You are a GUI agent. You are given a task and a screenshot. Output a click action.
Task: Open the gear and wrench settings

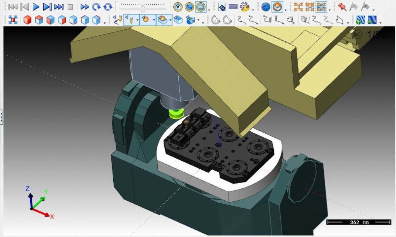coord(245,7)
